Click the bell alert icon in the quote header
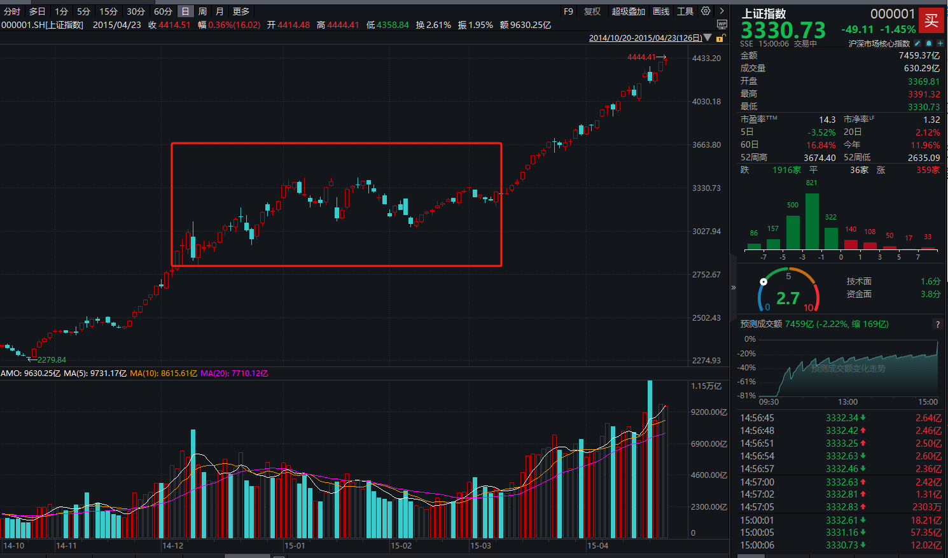 (x=929, y=43)
